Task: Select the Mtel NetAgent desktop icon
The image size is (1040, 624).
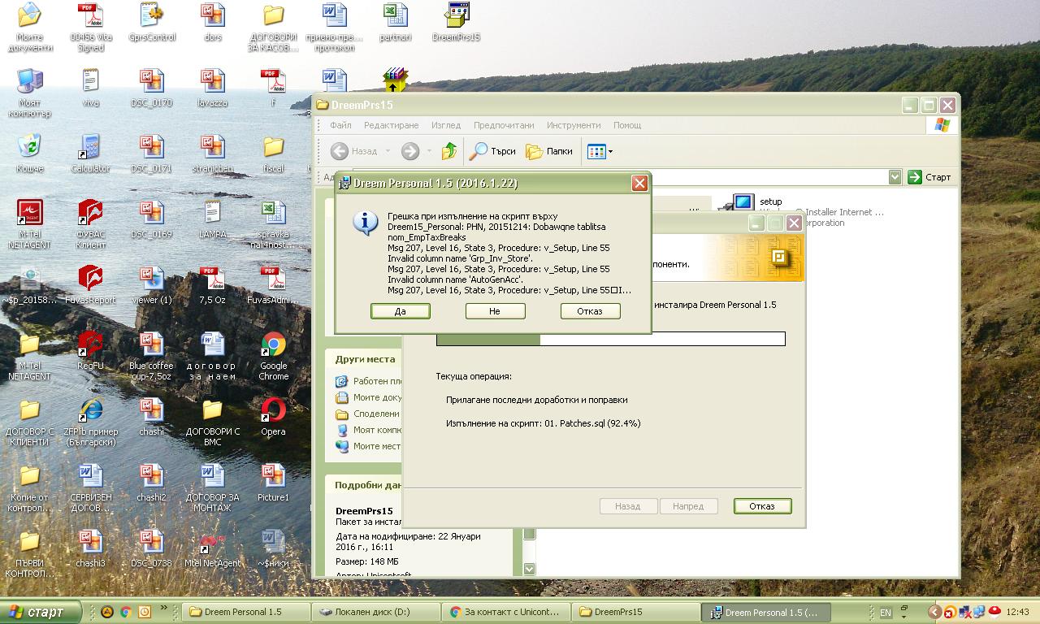Action: (x=212, y=548)
